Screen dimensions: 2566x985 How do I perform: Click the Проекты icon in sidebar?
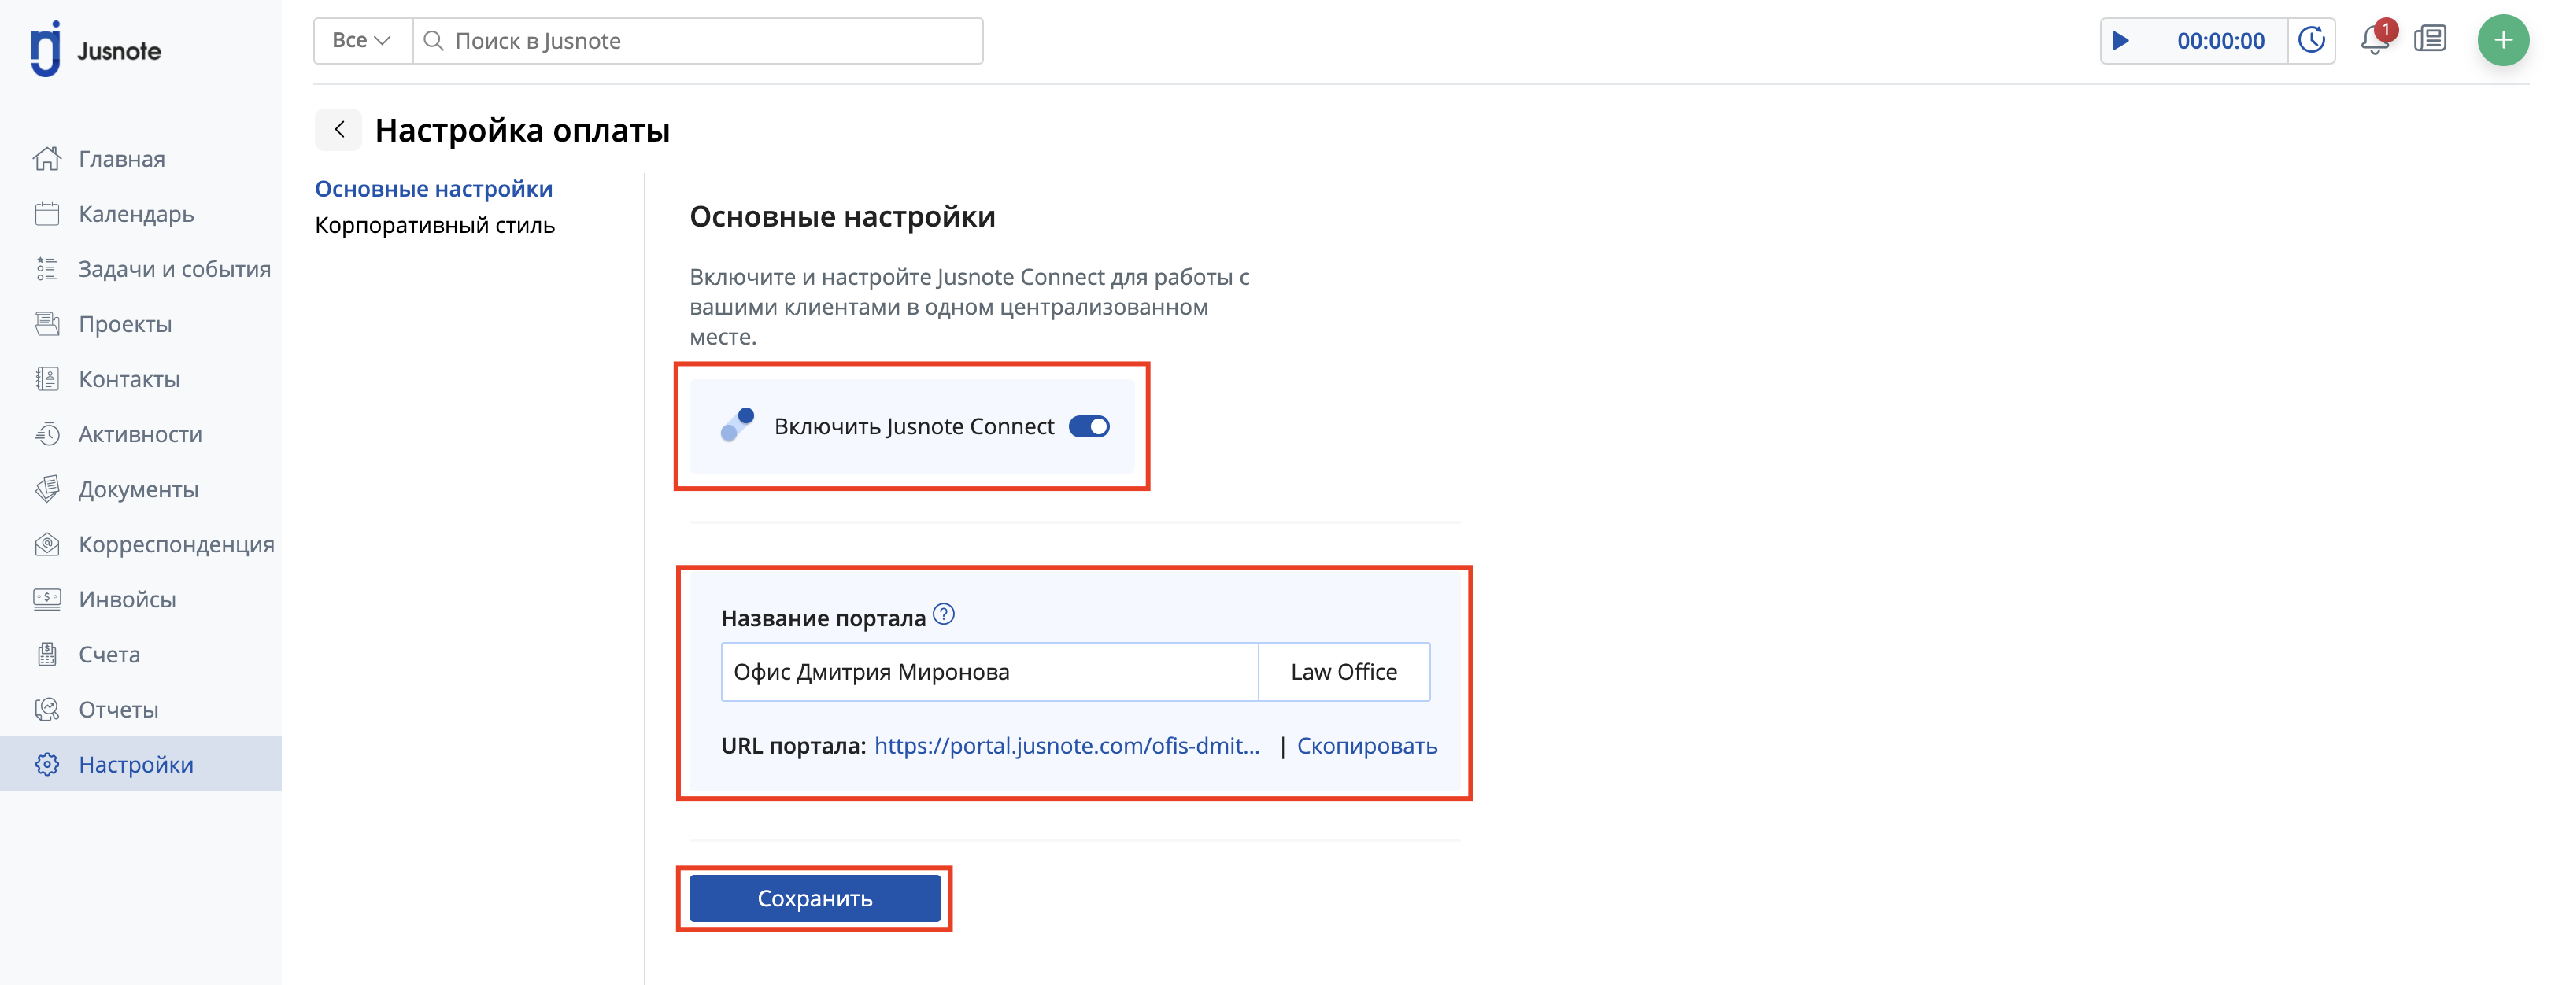[x=46, y=323]
